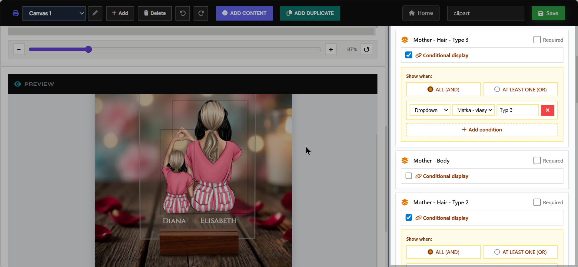
Task: Click the zoom-in plus button
Action: point(331,49)
